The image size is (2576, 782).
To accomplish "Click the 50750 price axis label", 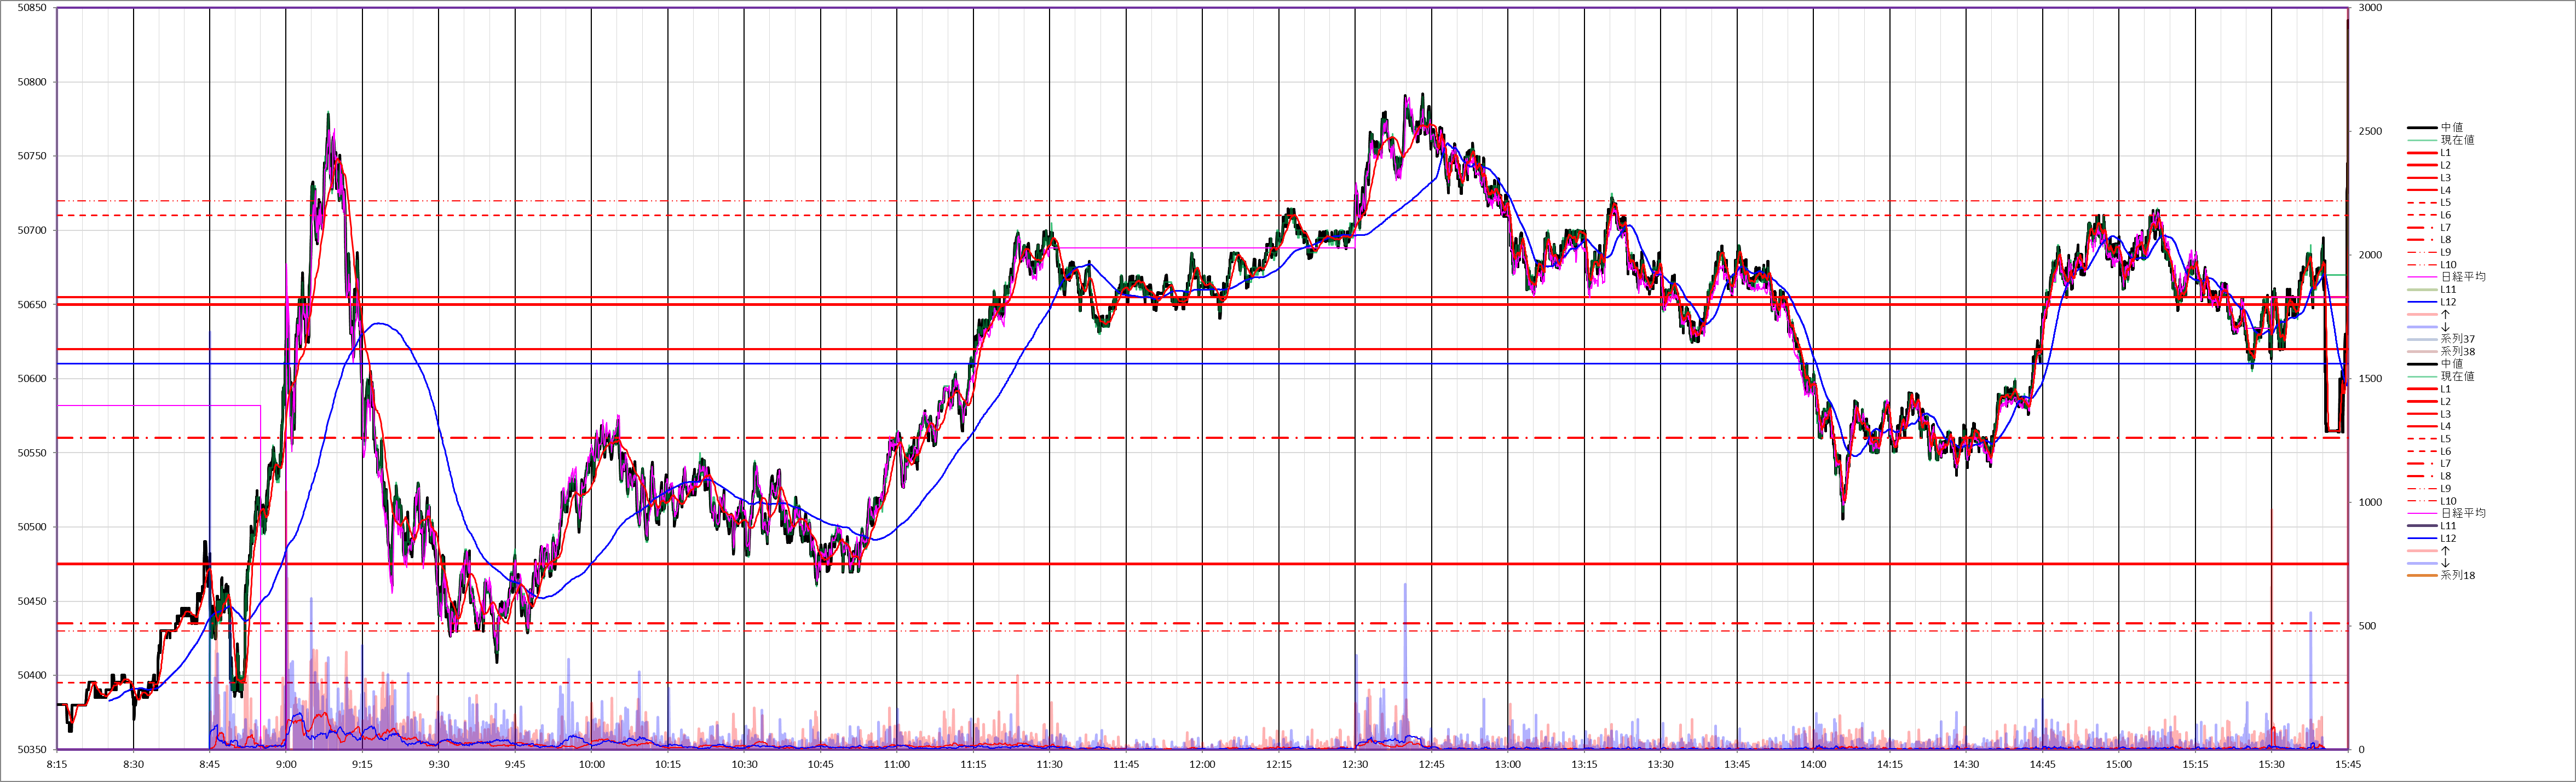I will [32, 156].
